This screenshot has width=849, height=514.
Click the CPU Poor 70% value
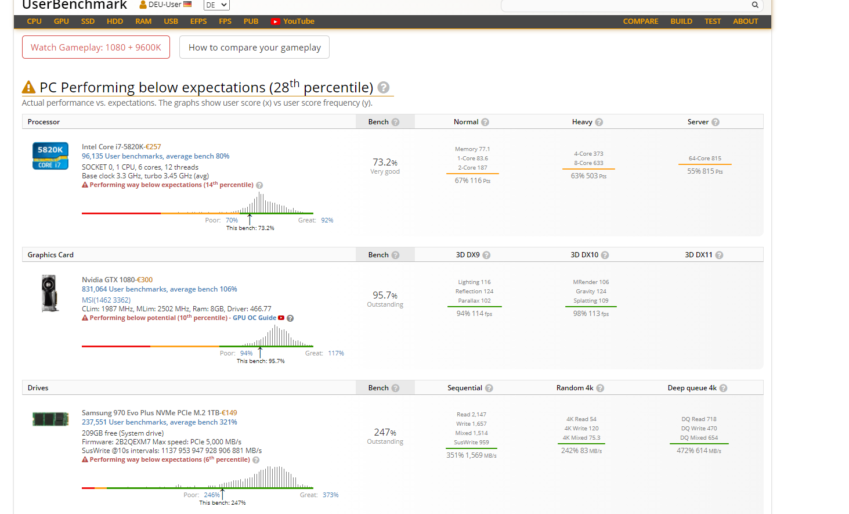[x=232, y=220]
